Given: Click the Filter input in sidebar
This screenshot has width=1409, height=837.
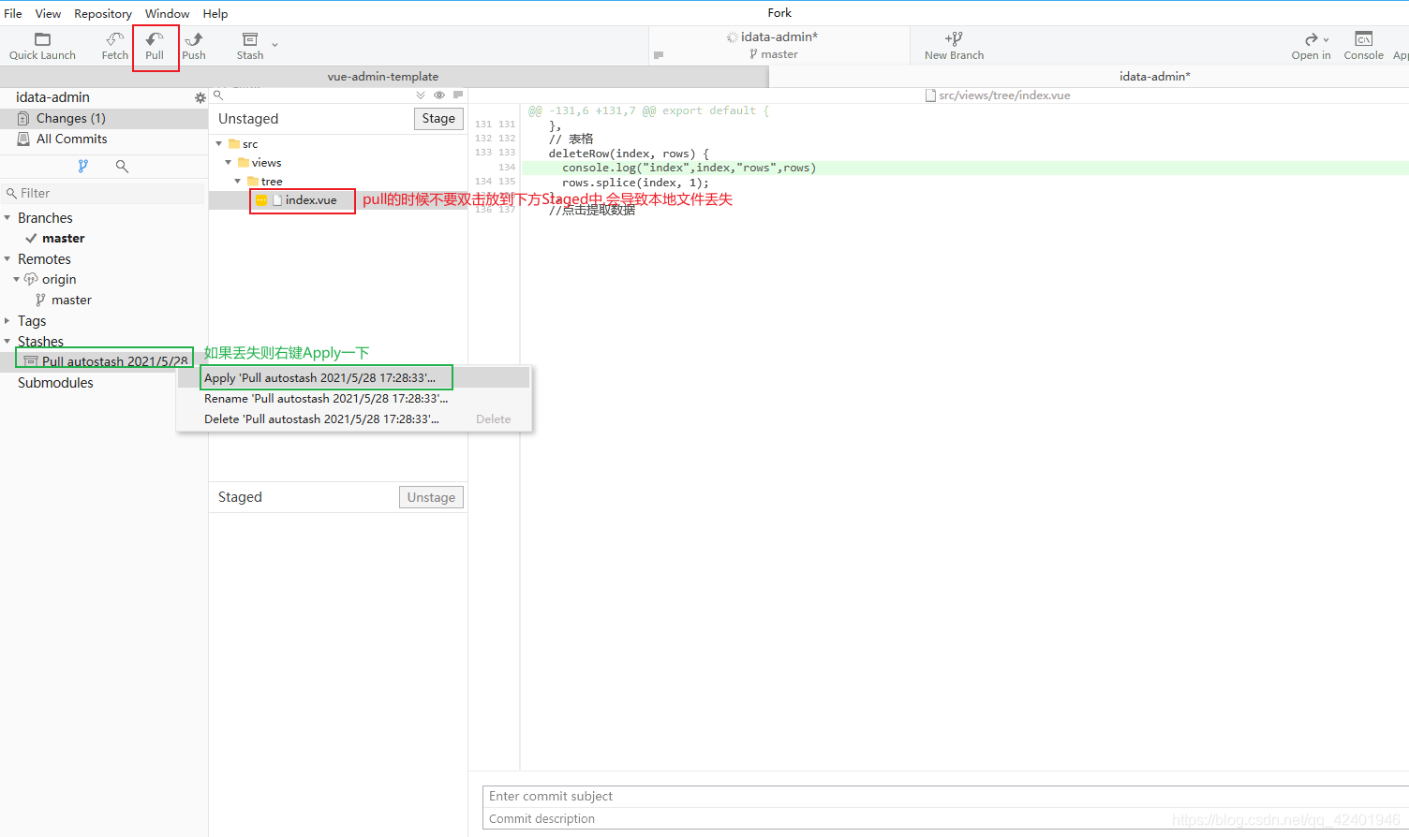Looking at the screenshot, I should coord(104,193).
